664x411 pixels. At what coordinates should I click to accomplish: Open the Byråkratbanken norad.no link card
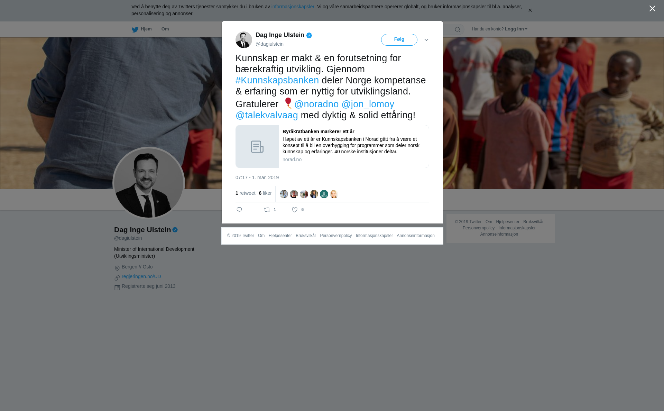[x=332, y=147]
